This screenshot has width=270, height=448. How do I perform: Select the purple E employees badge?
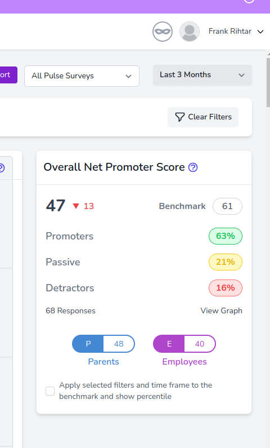169,344
